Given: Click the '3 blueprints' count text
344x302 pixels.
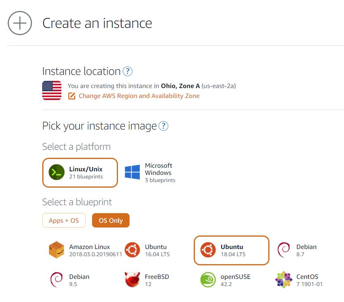Looking at the screenshot, I should click(x=160, y=180).
